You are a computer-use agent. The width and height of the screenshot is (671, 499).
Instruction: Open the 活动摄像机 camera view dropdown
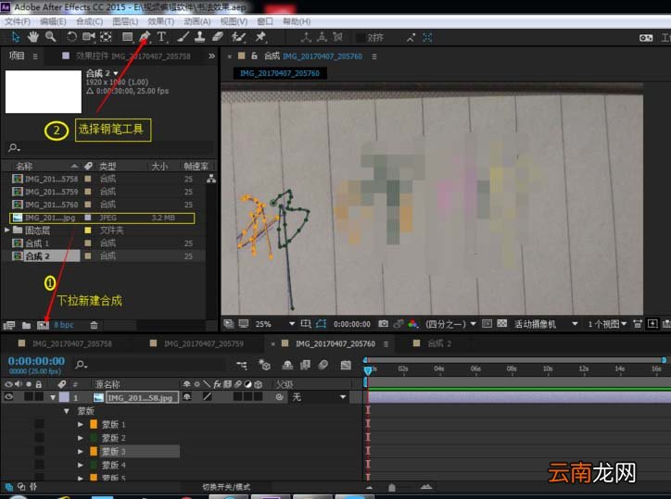[546, 324]
